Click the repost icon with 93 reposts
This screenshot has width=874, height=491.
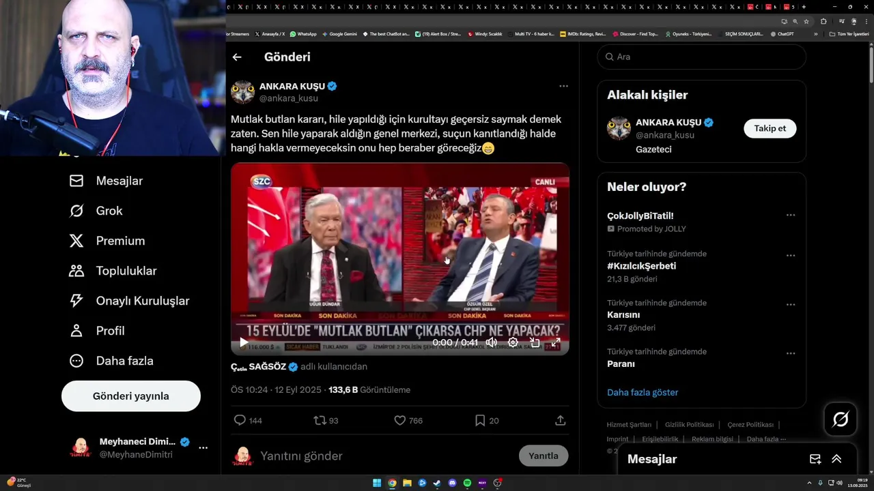pyautogui.click(x=320, y=421)
